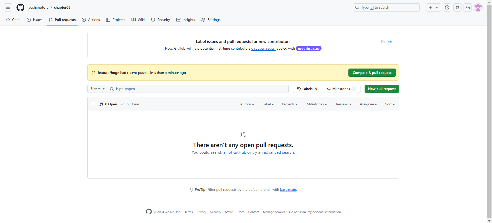Show the 5 Closed pull requests
The height and width of the screenshot is (223, 492).
(131, 104)
